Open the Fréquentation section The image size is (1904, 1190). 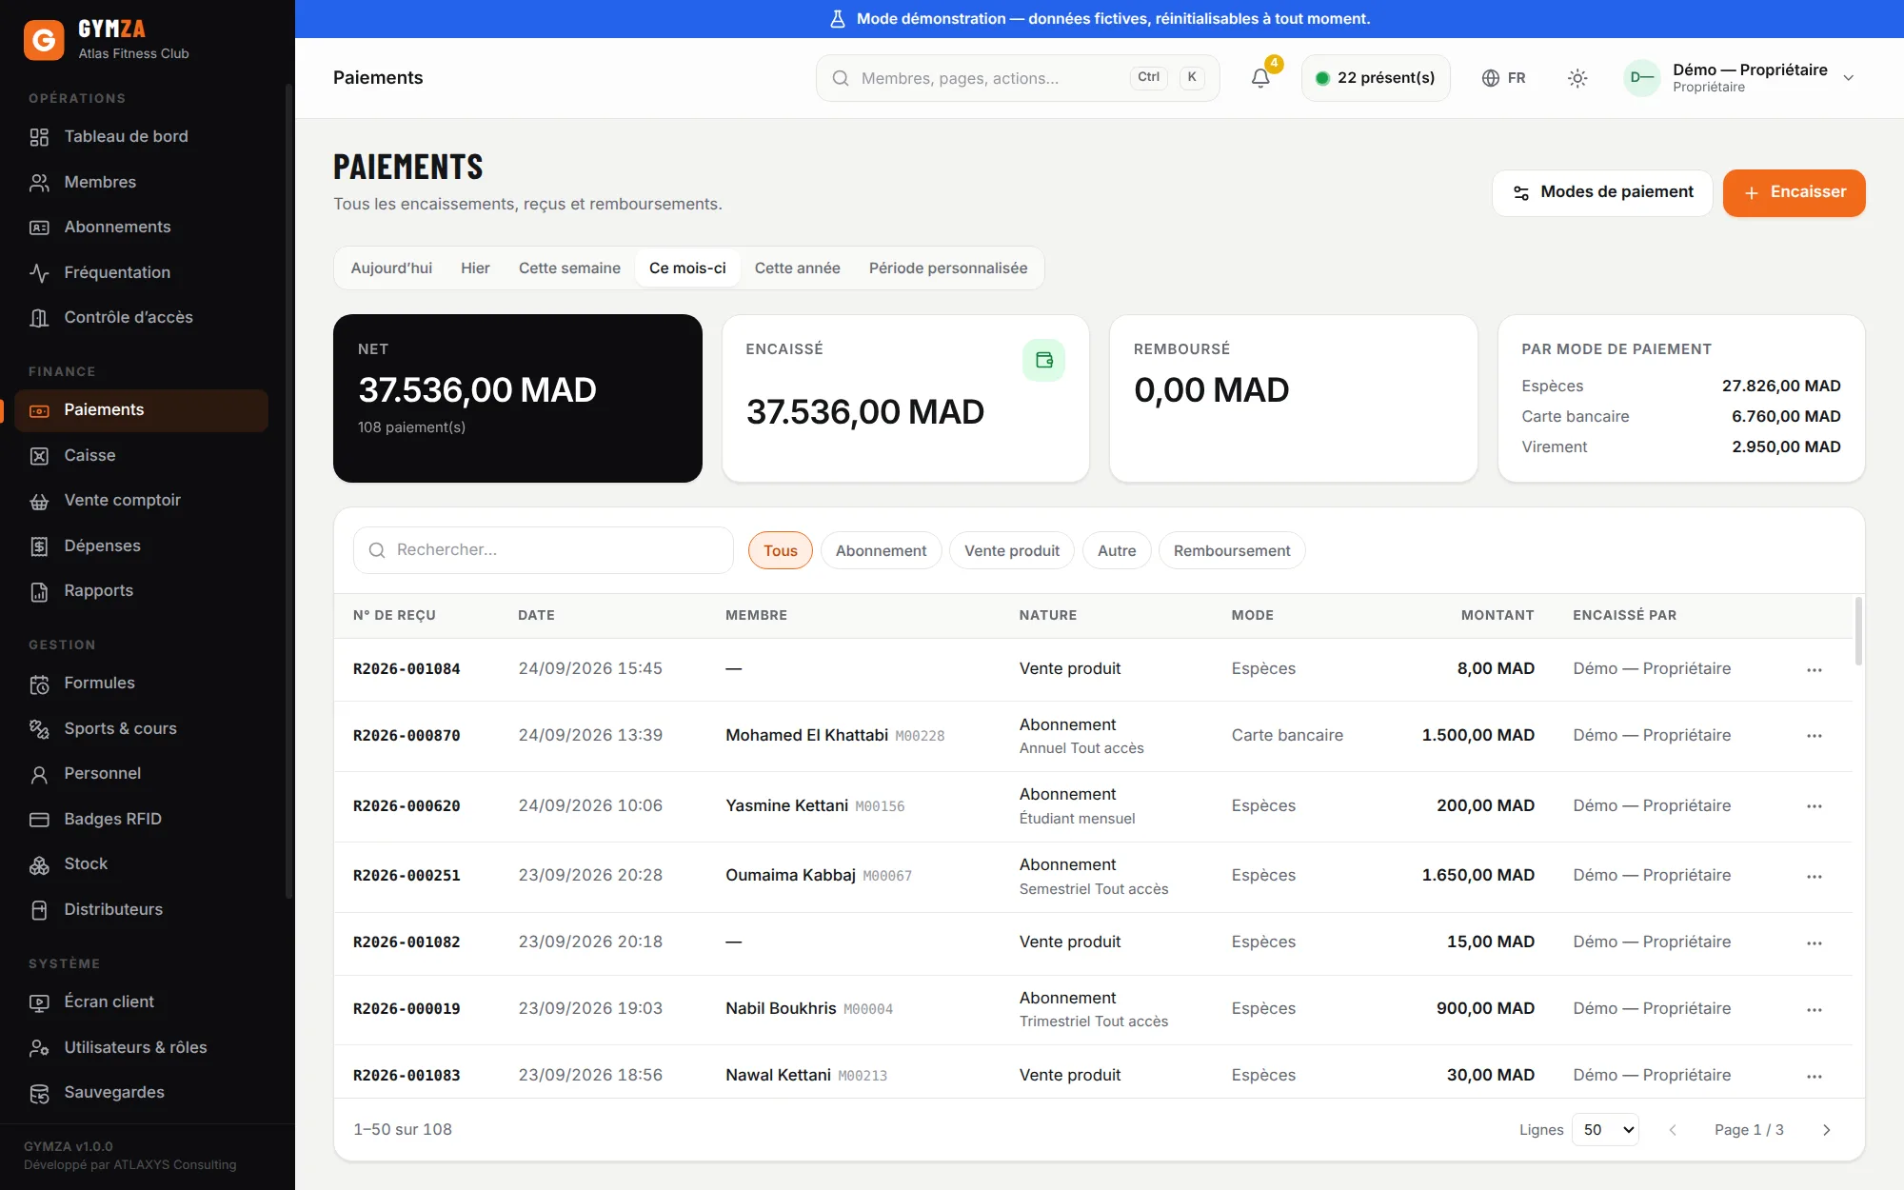click(141, 272)
